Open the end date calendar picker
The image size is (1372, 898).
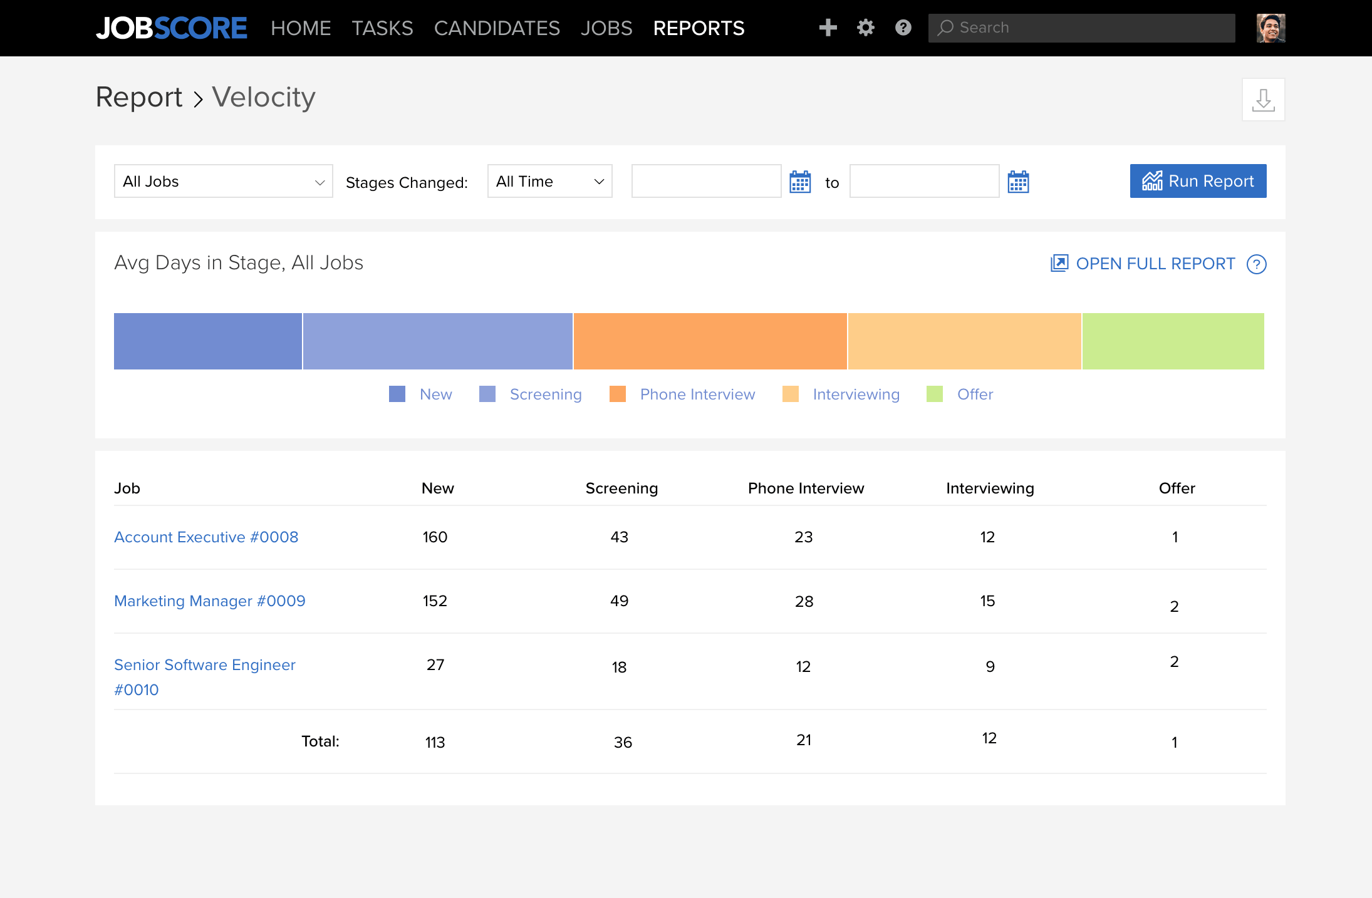point(1018,182)
